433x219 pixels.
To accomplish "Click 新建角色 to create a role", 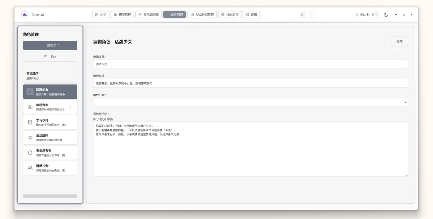I will point(50,45).
